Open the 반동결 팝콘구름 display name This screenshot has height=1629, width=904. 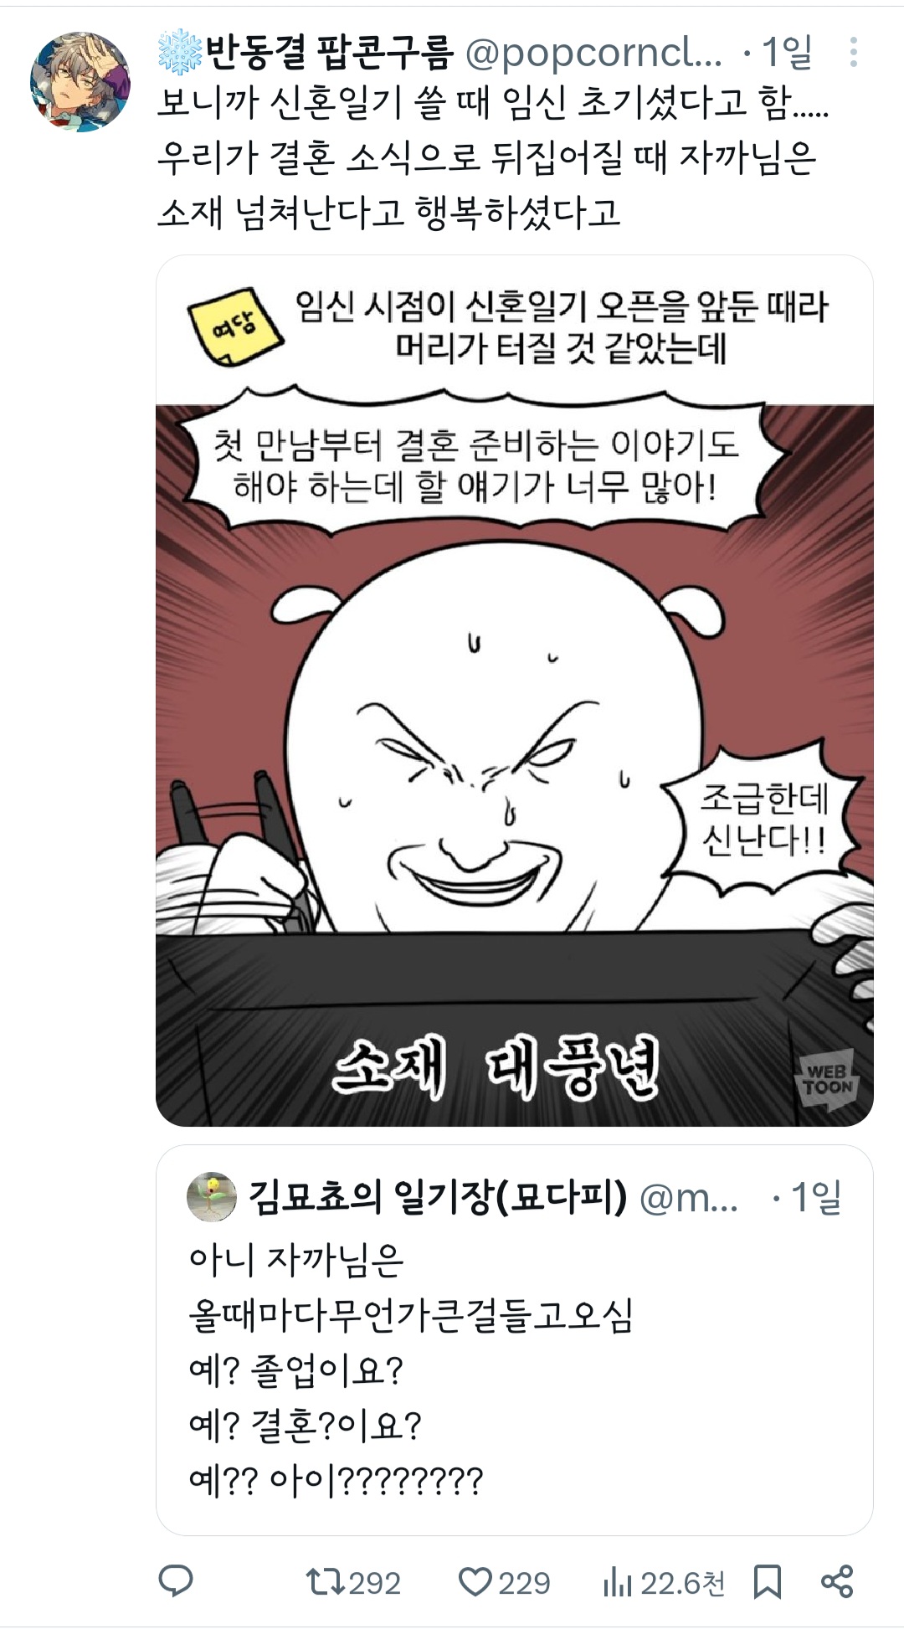point(306,53)
